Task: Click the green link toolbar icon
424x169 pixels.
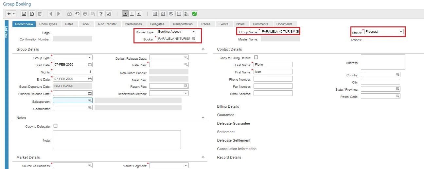Action: 194,14
